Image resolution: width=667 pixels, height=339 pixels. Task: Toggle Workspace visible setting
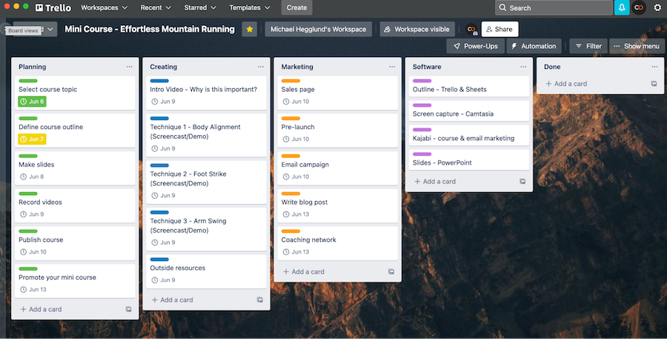point(415,30)
